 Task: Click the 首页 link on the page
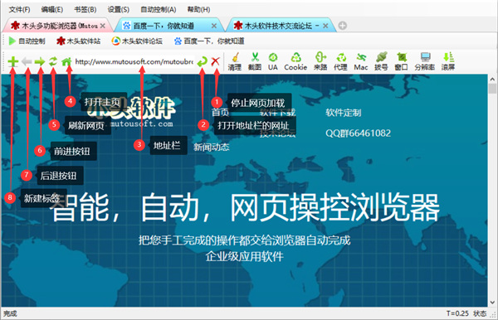[220, 112]
